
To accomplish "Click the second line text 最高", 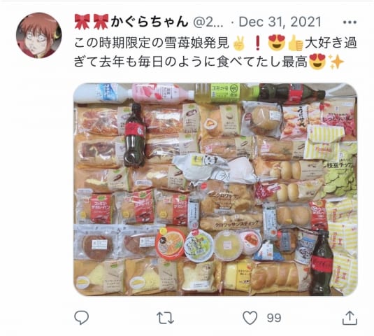I will (x=294, y=62).
